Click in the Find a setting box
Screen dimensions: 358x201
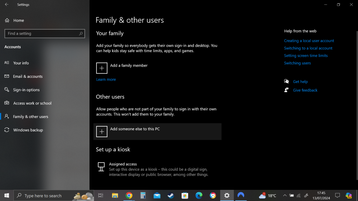point(42,33)
